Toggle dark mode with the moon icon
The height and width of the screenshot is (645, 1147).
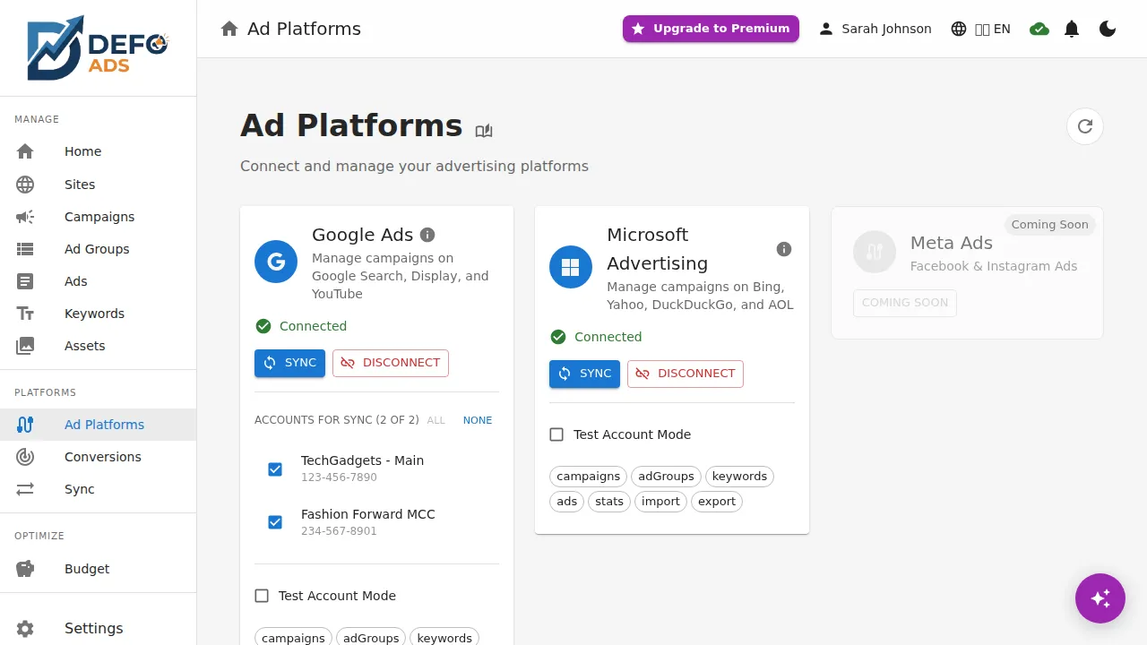coord(1108,29)
